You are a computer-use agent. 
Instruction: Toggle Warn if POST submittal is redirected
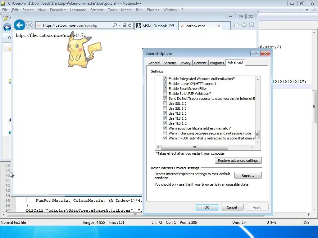[165, 138]
